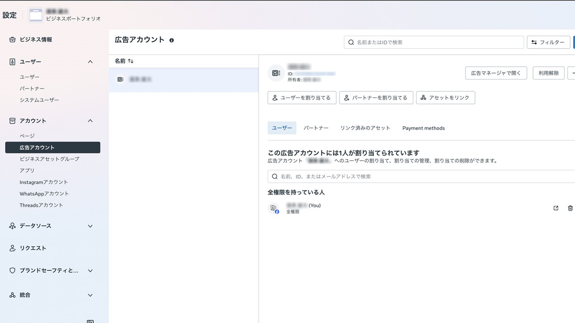575x323 pixels.
Task: Open システムユーザー in sidebar
Action: click(x=40, y=100)
